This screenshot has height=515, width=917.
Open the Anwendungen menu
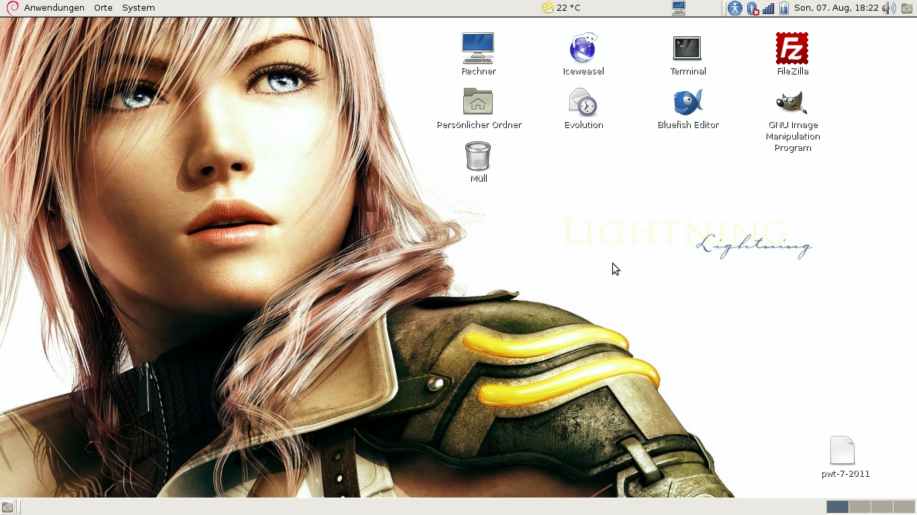(x=54, y=8)
